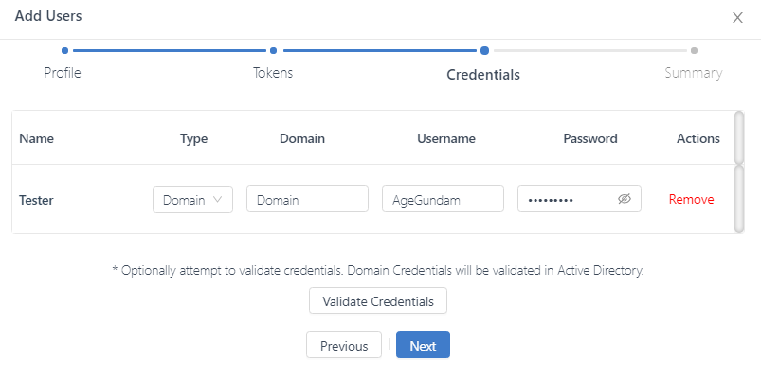Click into the masked Password field
Screen dimensions: 761x379
point(567,199)
